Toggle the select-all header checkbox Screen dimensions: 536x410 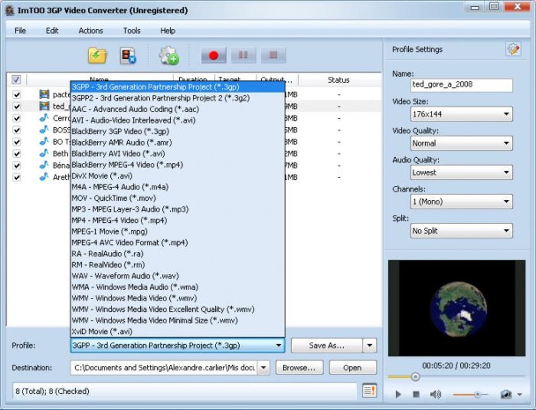[x=16, y=80]
